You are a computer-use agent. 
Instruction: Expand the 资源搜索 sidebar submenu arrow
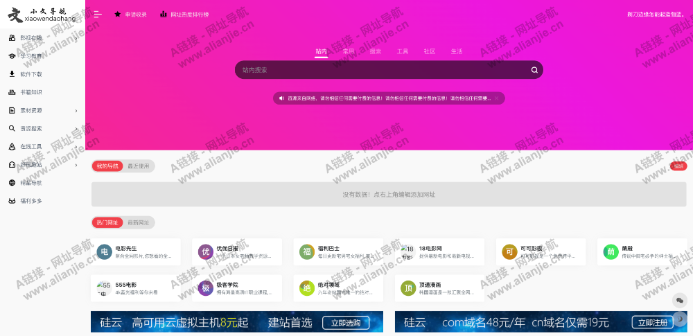click(76, 129)
